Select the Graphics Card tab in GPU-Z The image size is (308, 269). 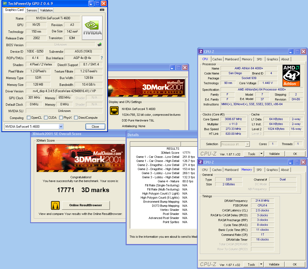click(x=14, y=10)
